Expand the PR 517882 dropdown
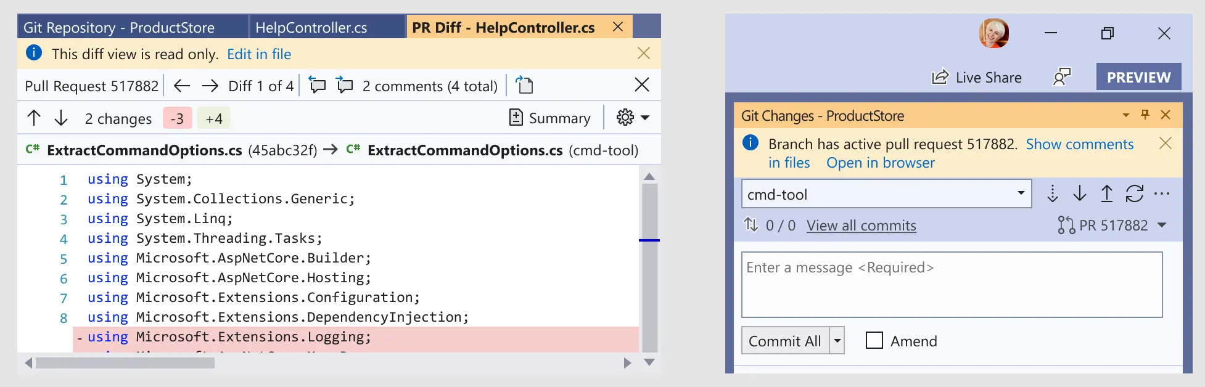This screenshot has width=1205, height=387. [1162, 226]
